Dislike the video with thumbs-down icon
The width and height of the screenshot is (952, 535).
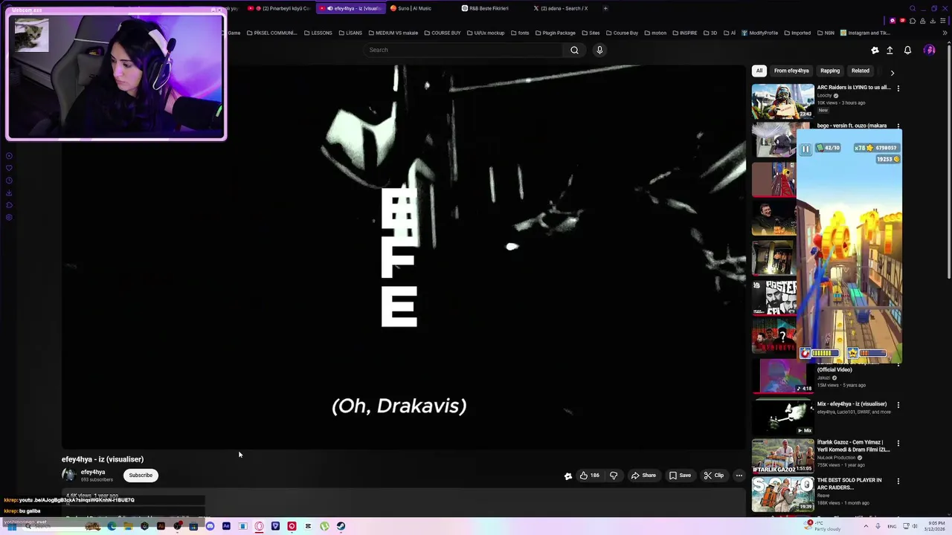pos(614,476)
